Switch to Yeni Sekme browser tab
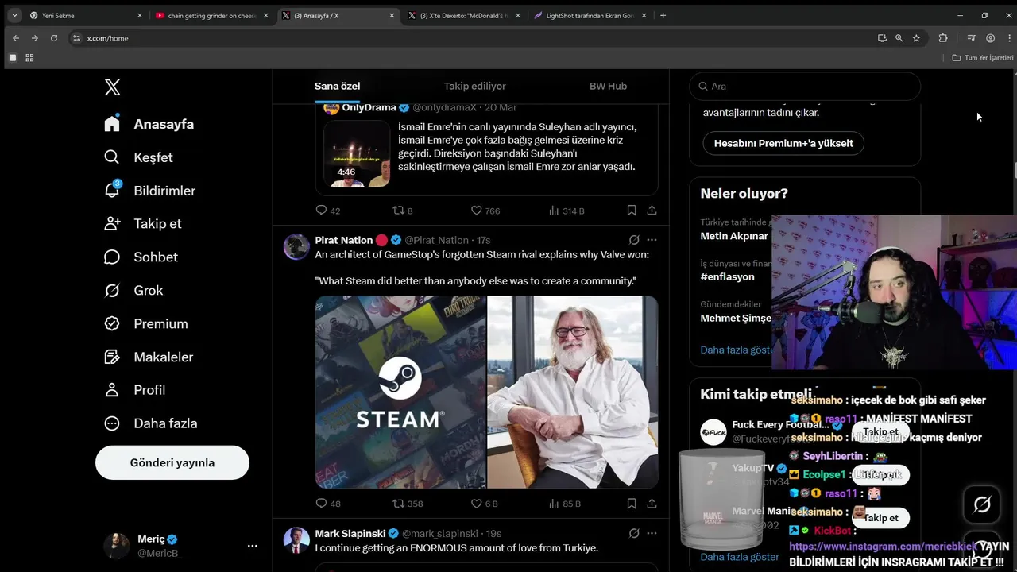 coord(86,15)
